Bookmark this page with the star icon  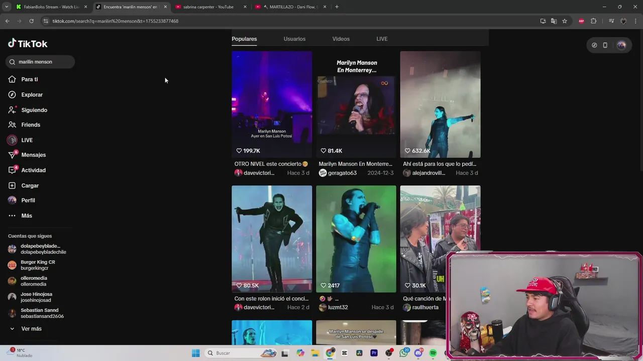[565, 21]
